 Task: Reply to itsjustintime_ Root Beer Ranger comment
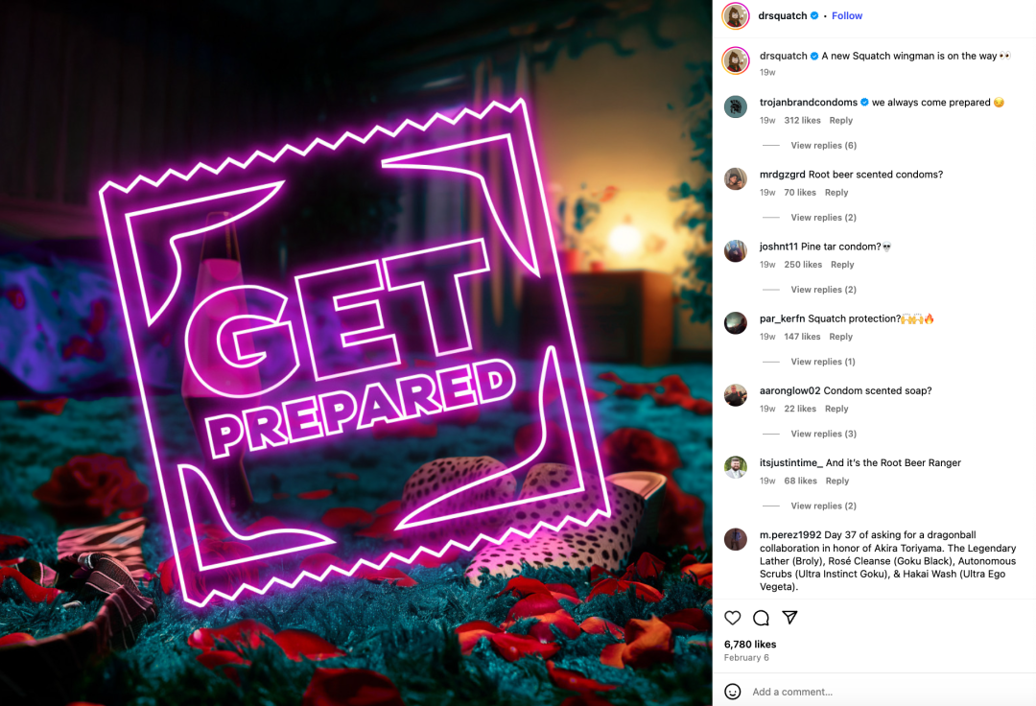coord(837,481)
